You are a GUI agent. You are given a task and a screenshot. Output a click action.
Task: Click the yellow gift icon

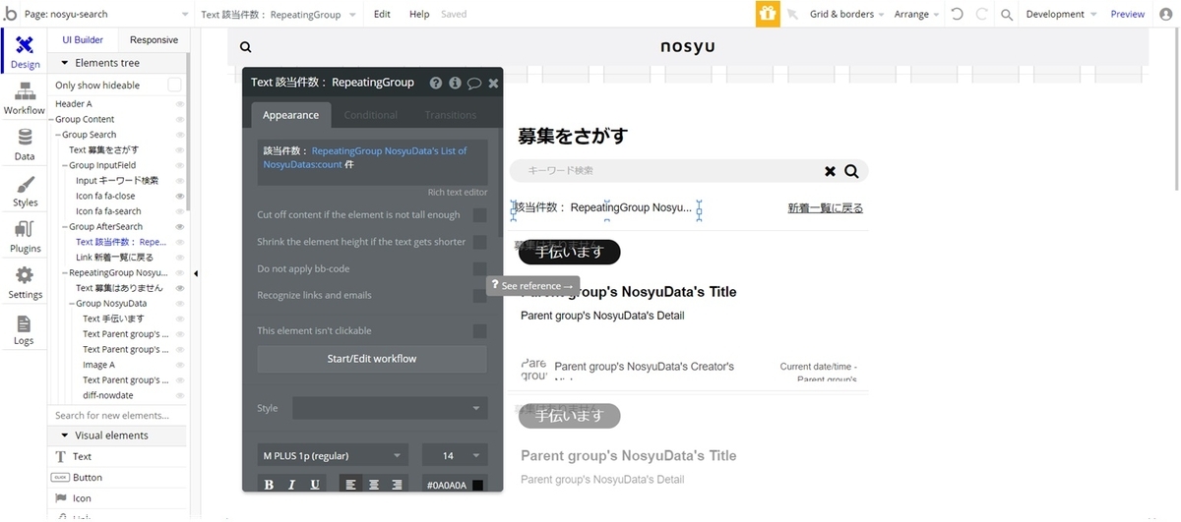click(x=767, y=14)
